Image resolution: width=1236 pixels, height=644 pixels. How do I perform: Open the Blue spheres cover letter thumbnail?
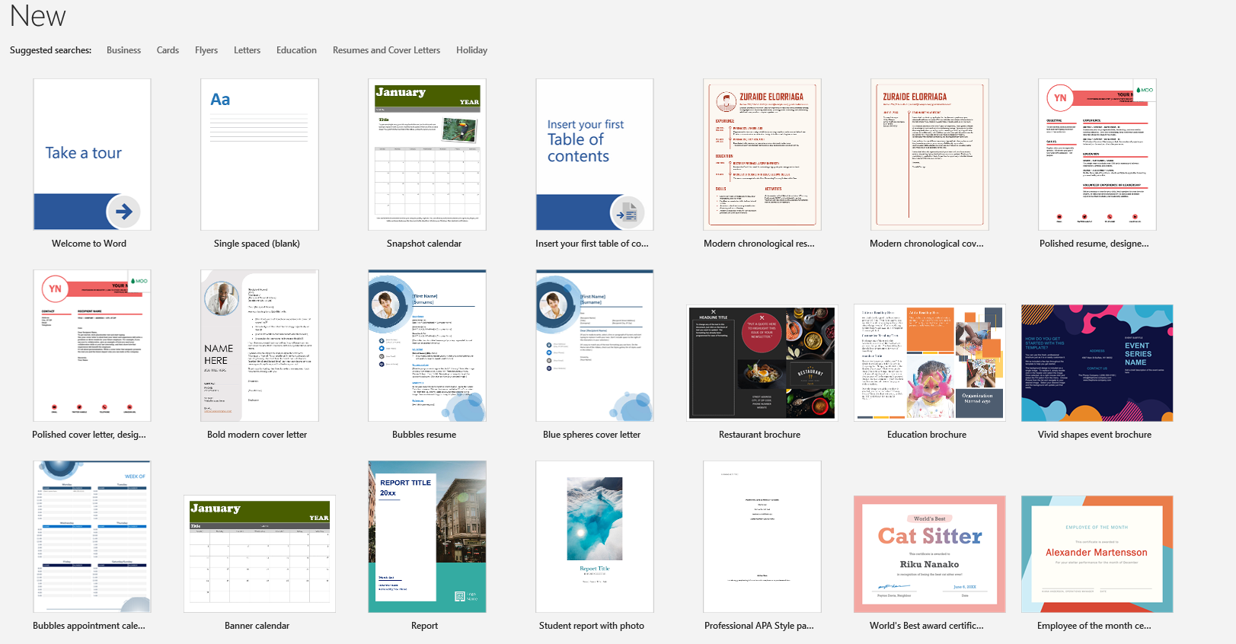(595, 346)
